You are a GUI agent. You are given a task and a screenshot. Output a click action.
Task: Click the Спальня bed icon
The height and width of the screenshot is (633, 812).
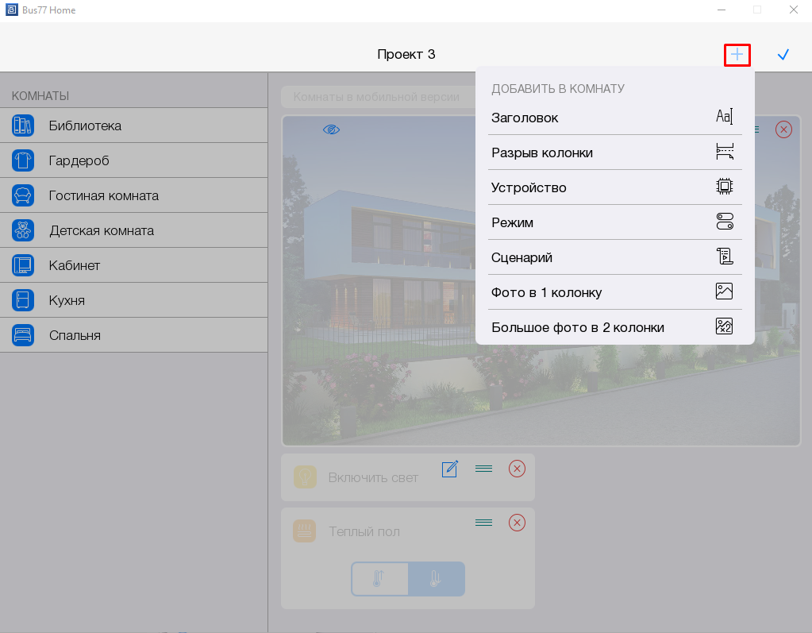pos(23,335)
